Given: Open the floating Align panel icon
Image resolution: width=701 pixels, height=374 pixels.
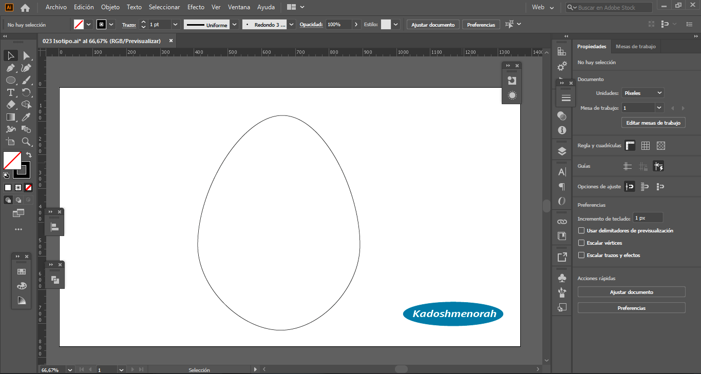Looking at the screenshot, I should point(54,227).
